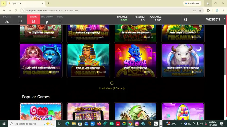
Task: Bookmark this page with the star
Action: coord(200,10)
